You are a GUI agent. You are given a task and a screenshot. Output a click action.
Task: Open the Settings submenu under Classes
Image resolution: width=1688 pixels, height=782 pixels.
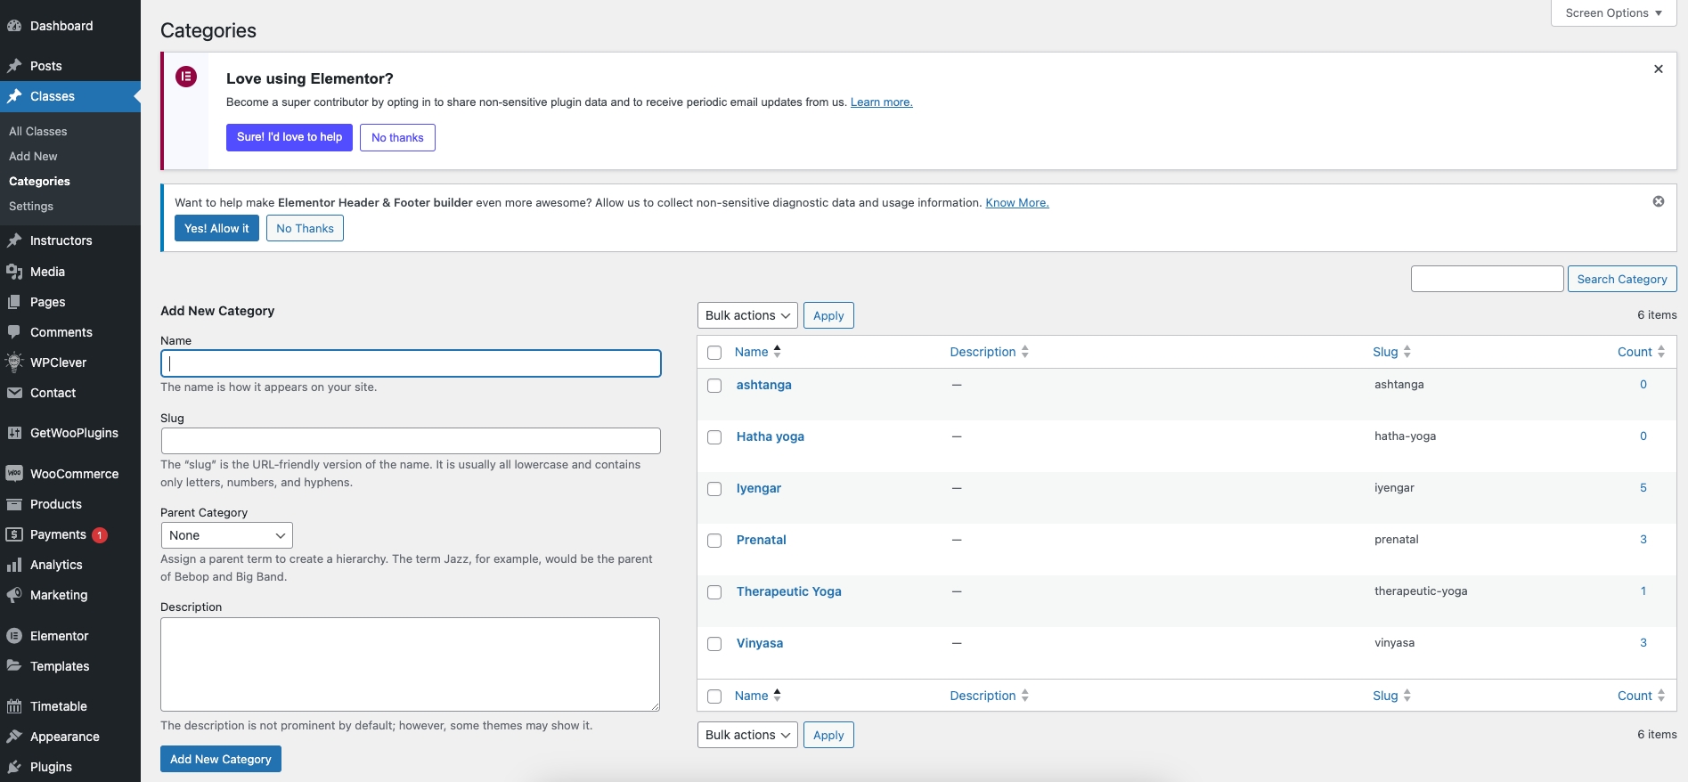click(x=31, y=206)
